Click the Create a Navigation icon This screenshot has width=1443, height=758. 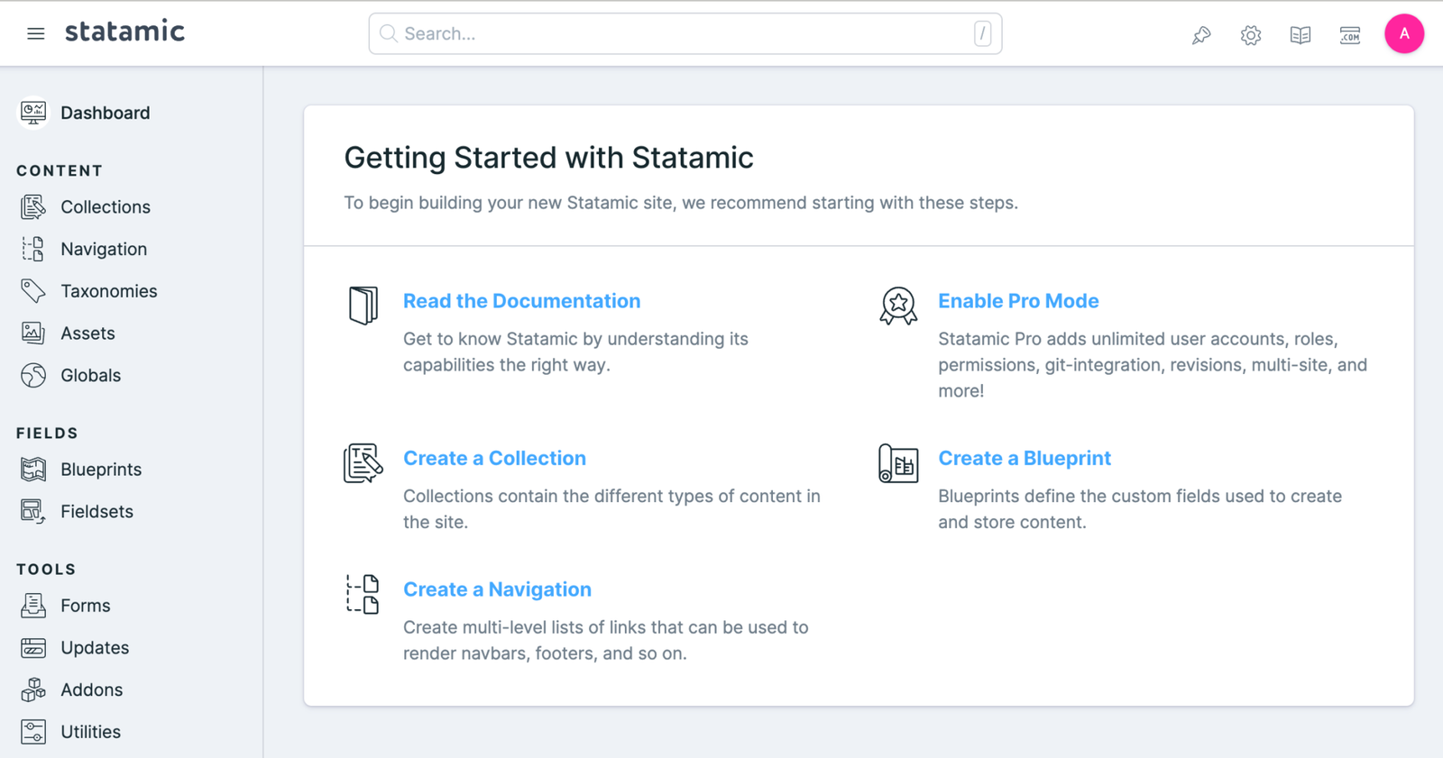point(363,594)
